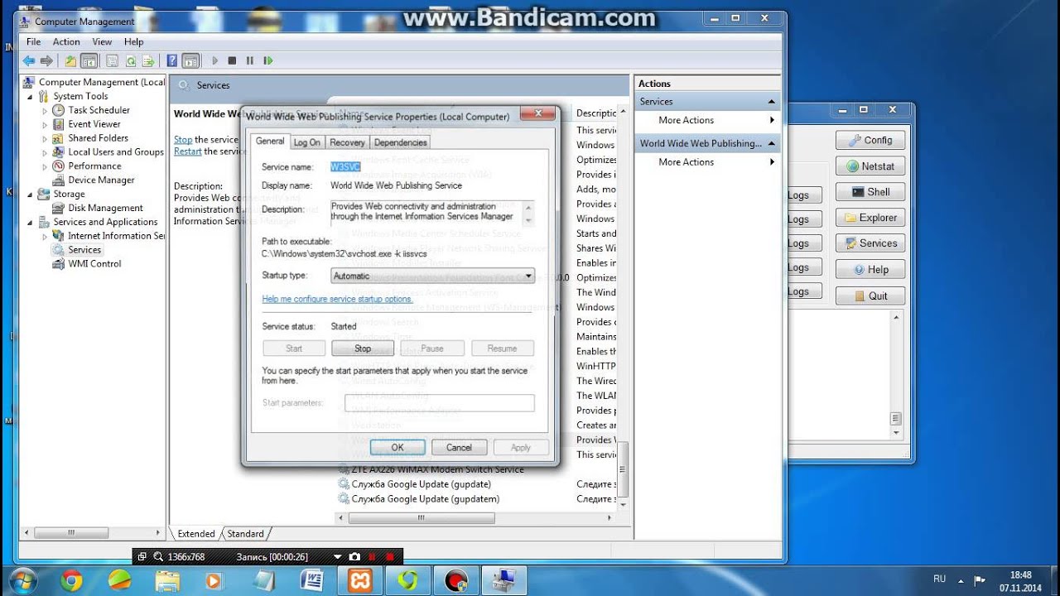The width and height of the screenshot is (1060, 596).
Task: Select Task Scheduler in the tree
Action: coord(99,110)
